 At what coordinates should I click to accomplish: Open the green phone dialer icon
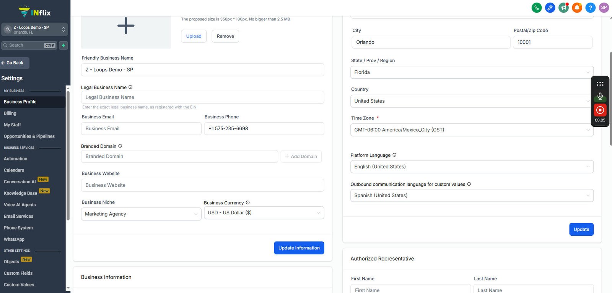537,7
